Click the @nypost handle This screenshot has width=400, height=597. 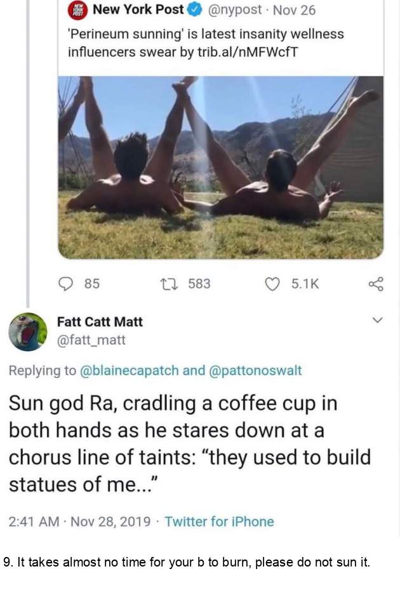(235, 10)
